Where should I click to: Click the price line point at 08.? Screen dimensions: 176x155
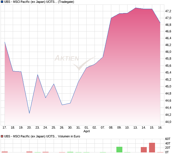pos(111,18)
